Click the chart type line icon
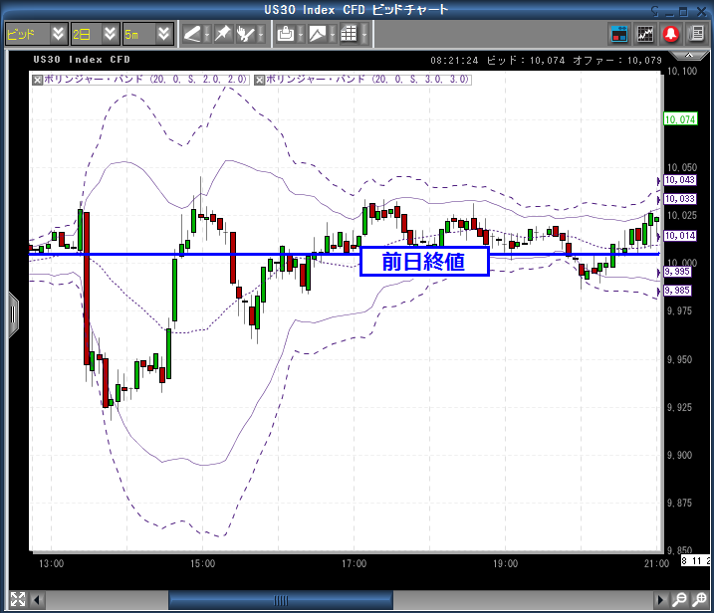The image size is (714, 613). pyautogui.click(x=317, y=34)
